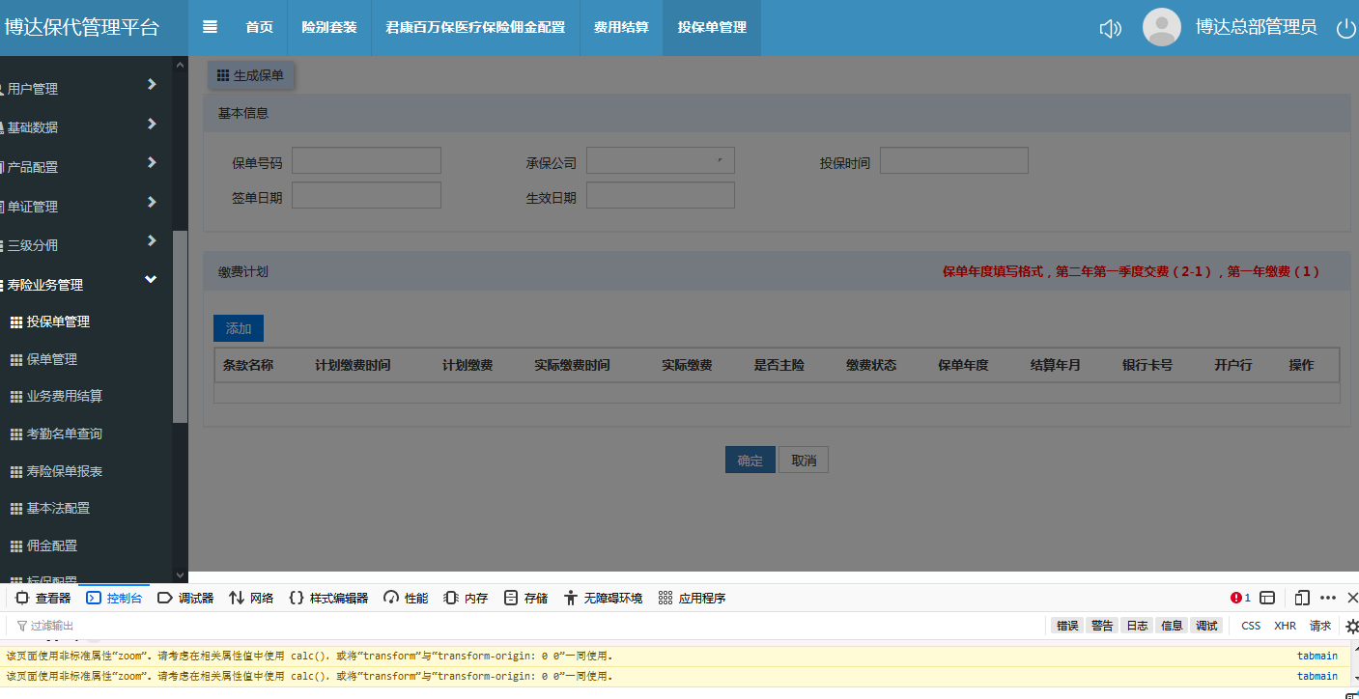Switch to the 费用结算 tab
The width and height of the screenshot is (1359, 699).
pyautogui.click(x=621, y=27)
